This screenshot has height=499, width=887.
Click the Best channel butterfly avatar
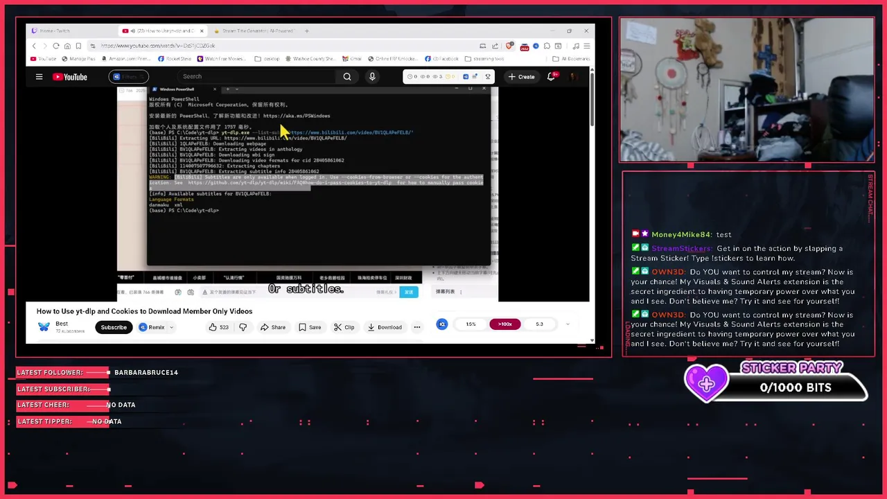44,326
